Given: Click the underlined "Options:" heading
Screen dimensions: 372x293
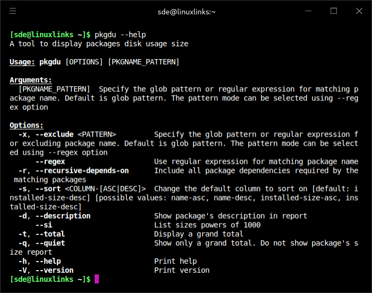Looking at the screenshot, I should [x=27, y=125].
